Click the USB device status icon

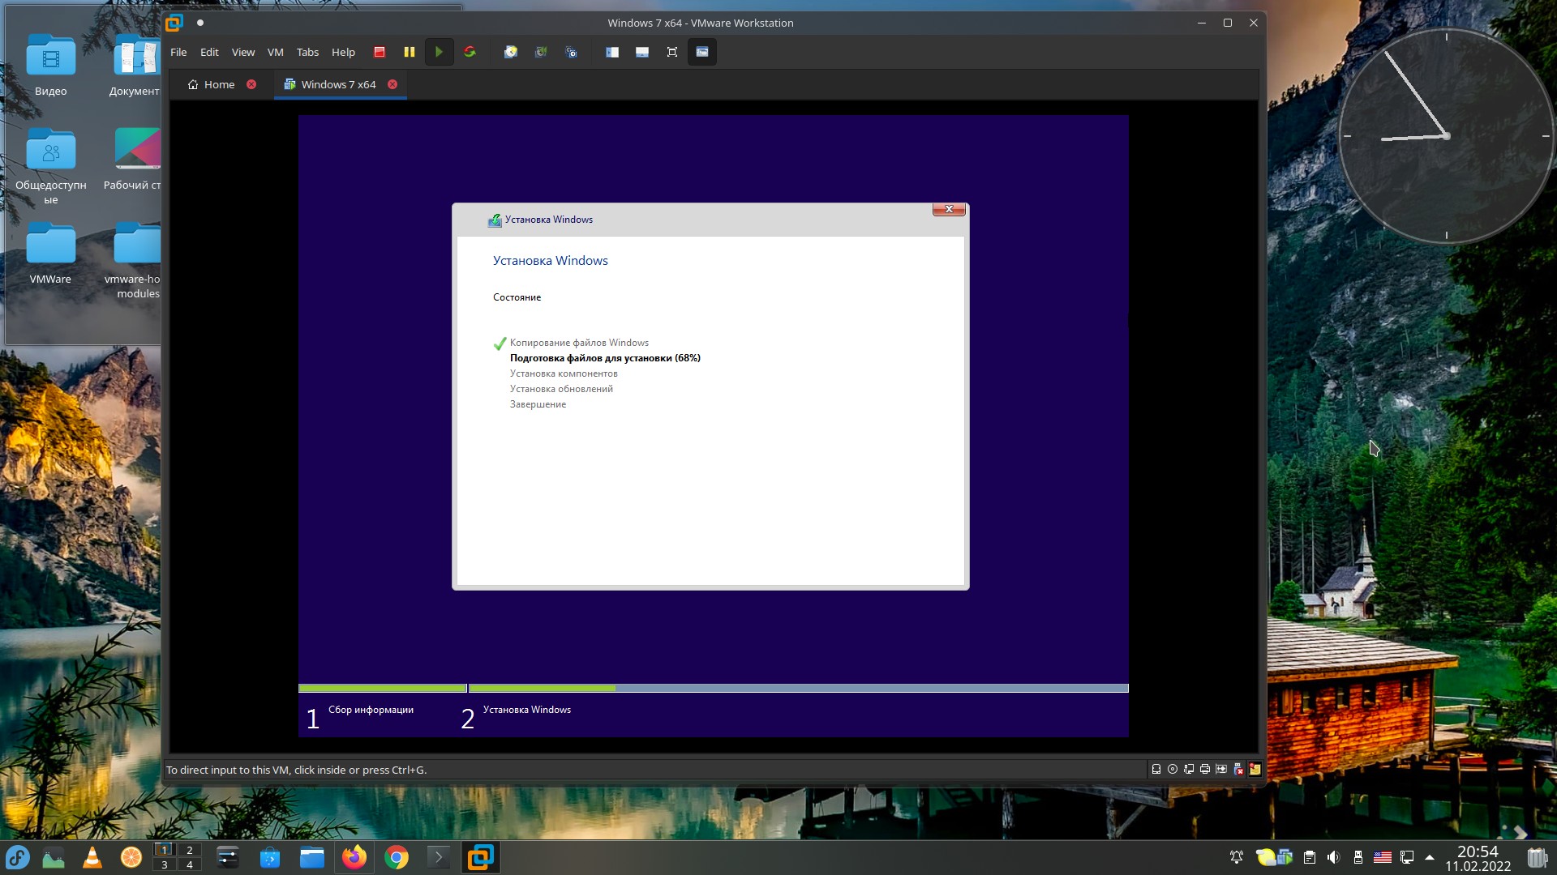(x=1238, y=770)
